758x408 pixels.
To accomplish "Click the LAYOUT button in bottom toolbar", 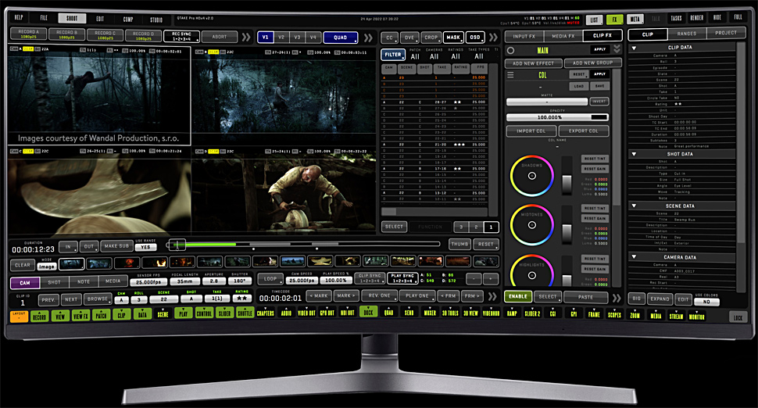I will pos(18,314).
